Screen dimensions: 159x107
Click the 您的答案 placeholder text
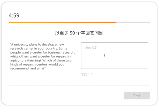pos(91,48)
